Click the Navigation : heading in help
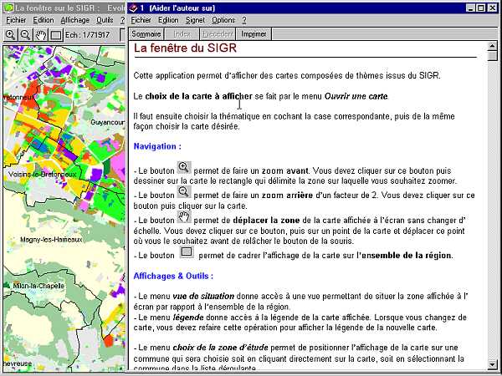The height and width of the screenshot is (376, 502). tap(157, 146)
